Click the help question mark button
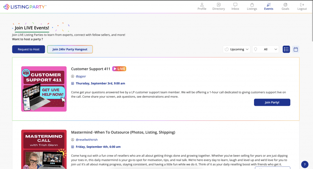Screen dimensions: 313x169 pos(305,164)
